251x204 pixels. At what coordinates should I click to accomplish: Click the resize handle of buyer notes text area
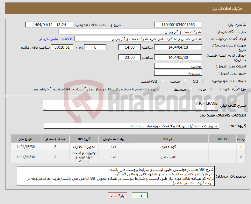tap(18, 184)
